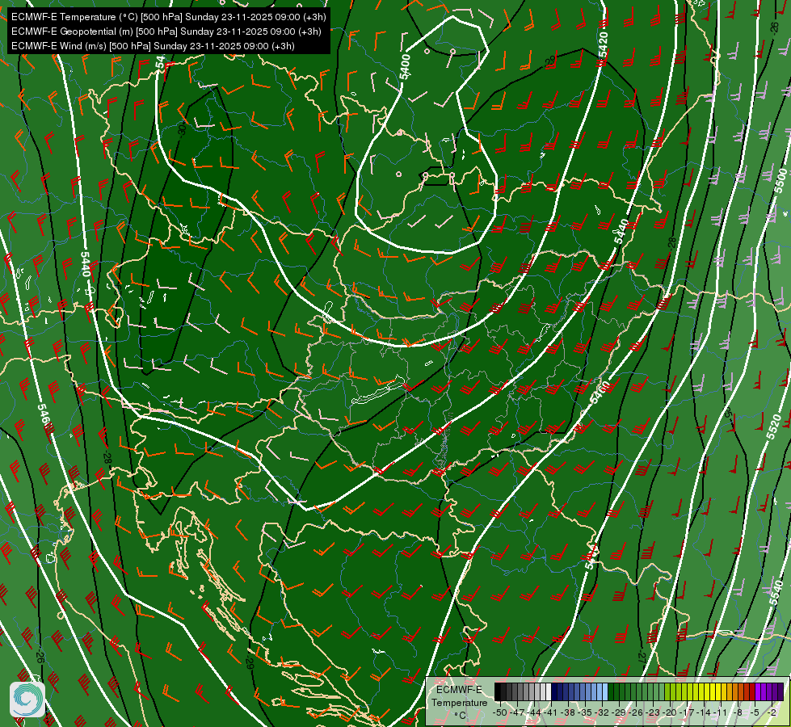Click the -30 temperature isotherm label

pyautogui.click(x=182, y=130)
